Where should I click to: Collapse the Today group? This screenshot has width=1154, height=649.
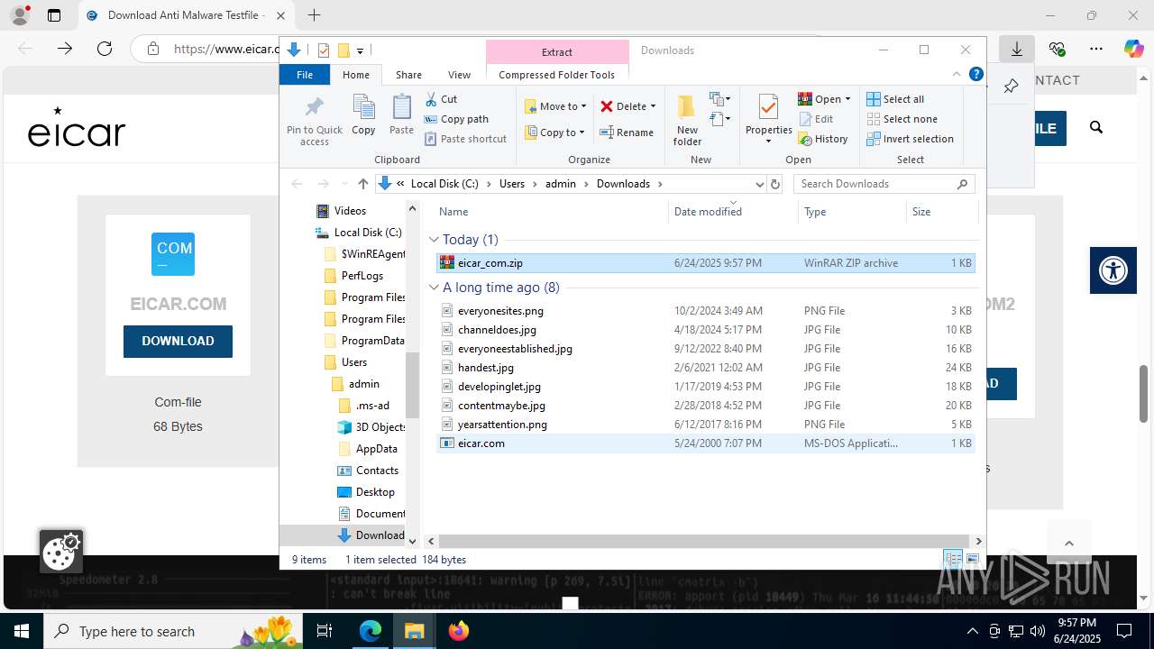(434, 240)
